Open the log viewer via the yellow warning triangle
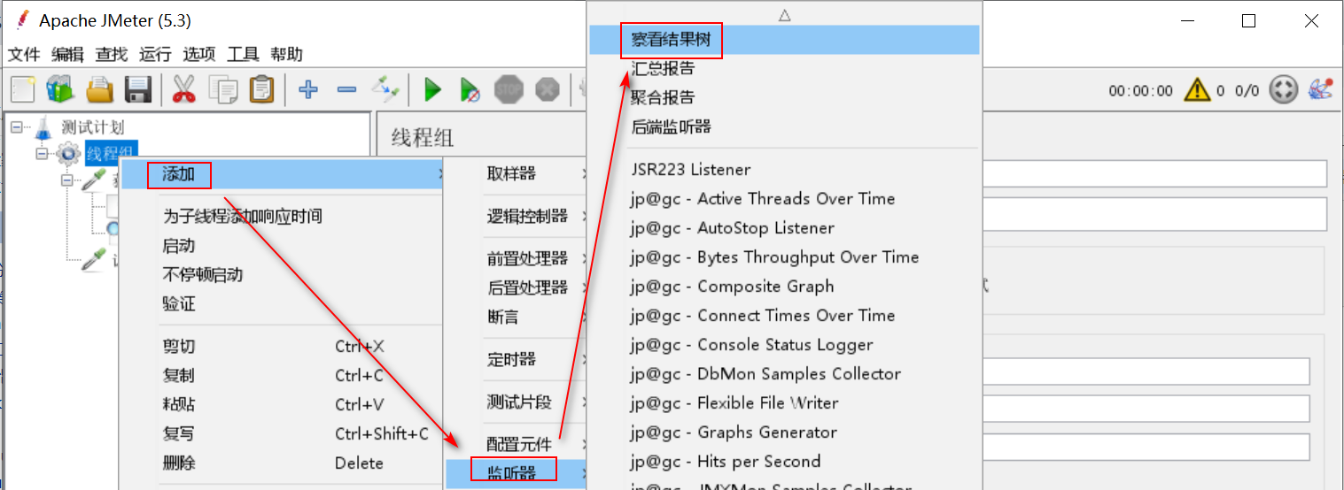1344x490 pixels. click(x=1197, y=89)
